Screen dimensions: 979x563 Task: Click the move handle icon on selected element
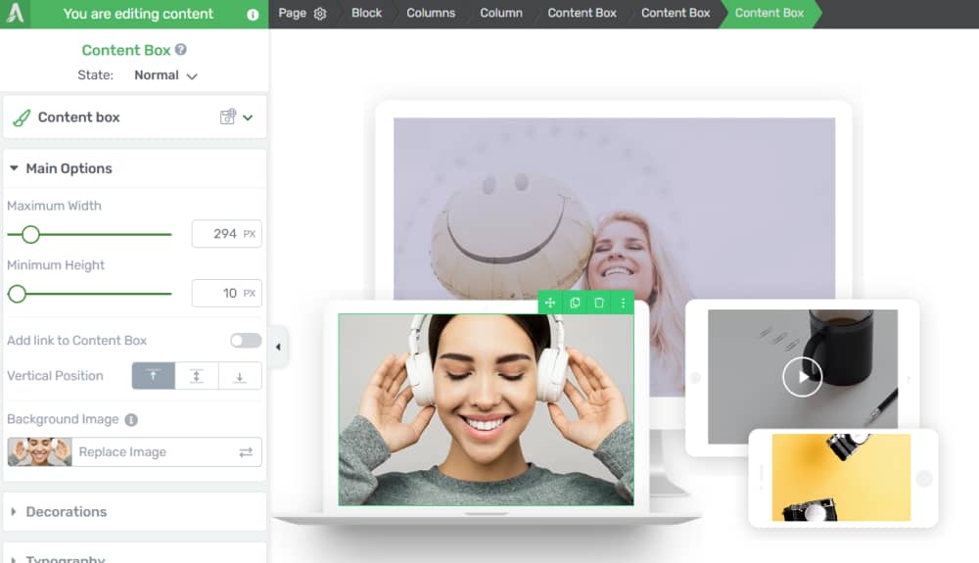tap(550, 303)
